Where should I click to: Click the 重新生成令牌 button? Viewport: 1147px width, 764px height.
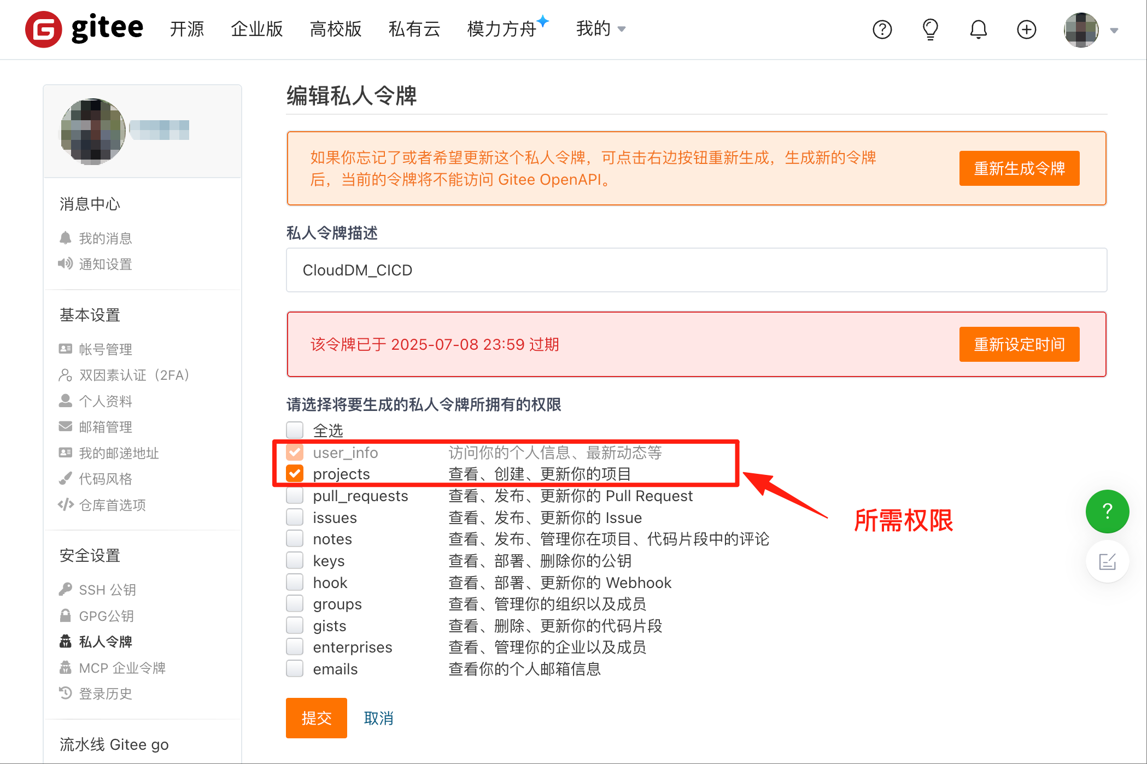pyautogui.click(x=1019, y=168)
